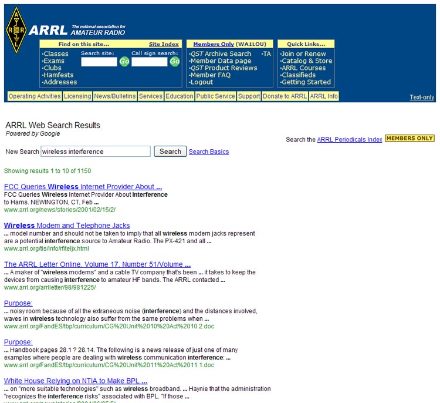Viewport: 440px width, 403px height.
Task: Select the Licensing navigation tab
Action: tap(77, 96)
